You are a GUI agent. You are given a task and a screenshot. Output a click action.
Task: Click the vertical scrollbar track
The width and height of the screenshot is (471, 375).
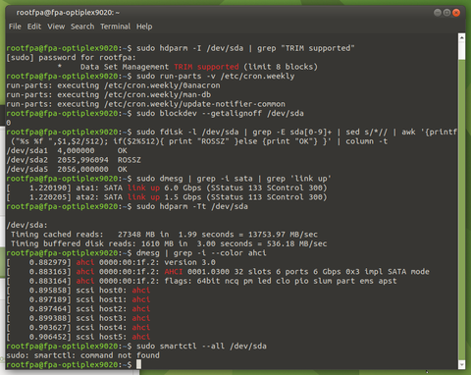click(x=461, y=209)
